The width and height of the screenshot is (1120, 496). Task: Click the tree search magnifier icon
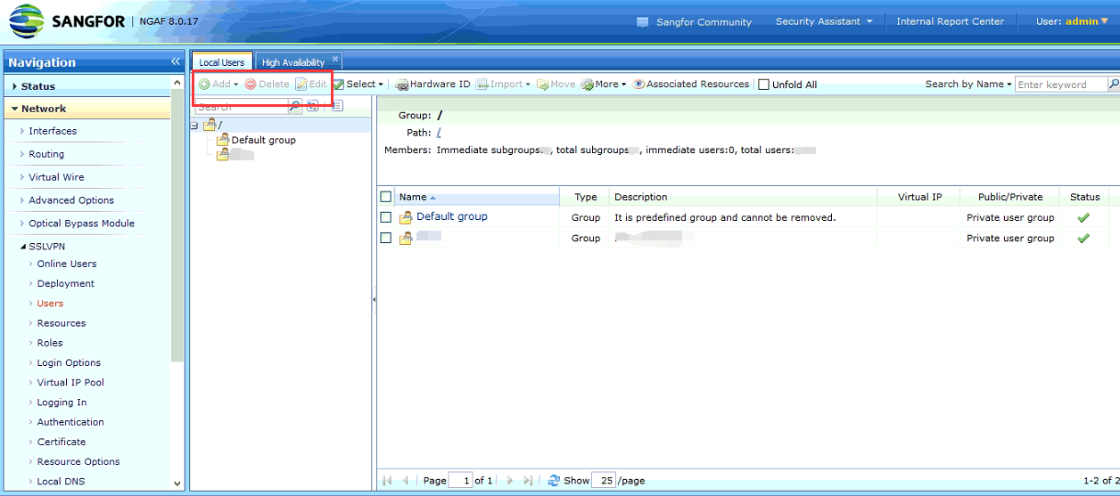(295, 106)
